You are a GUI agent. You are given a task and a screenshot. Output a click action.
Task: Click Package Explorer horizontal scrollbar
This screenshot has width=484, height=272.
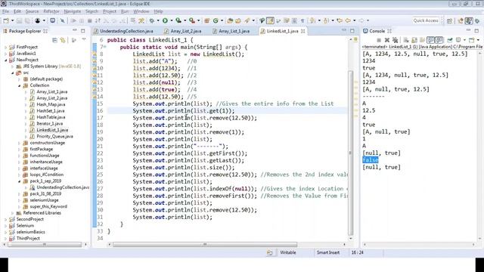[x=45, y=245]
